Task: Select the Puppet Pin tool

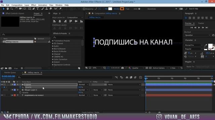Action: pyautogui.click(x=60, y=9)
